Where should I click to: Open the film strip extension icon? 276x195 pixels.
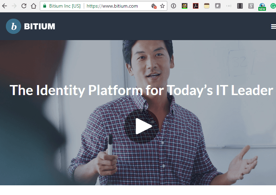click(x=240, y=6)
